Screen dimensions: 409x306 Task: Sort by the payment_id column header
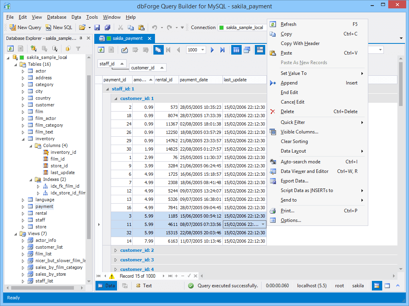click(x=117, y=80)
